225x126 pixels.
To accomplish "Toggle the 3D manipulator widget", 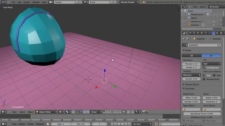I will pyautogui.click(x=77, y=112).
